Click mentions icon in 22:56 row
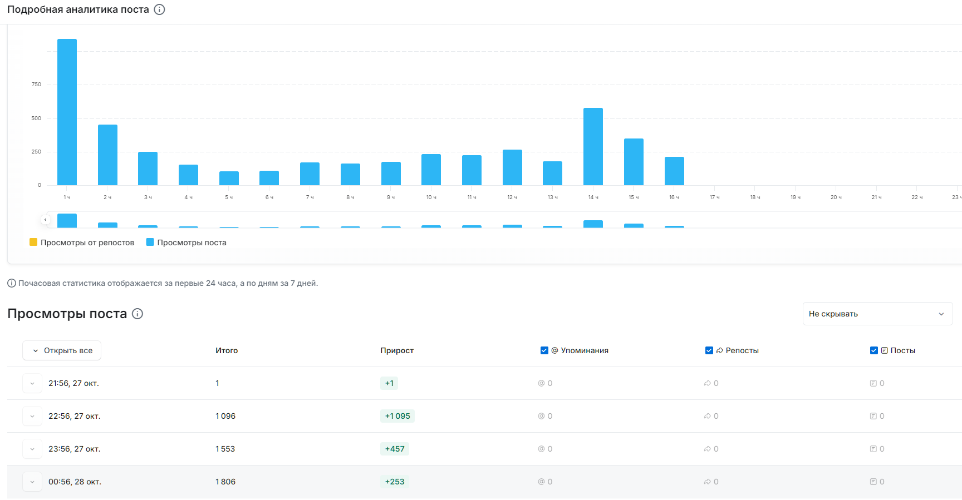The image size is (962, 500). pos(541,416)
